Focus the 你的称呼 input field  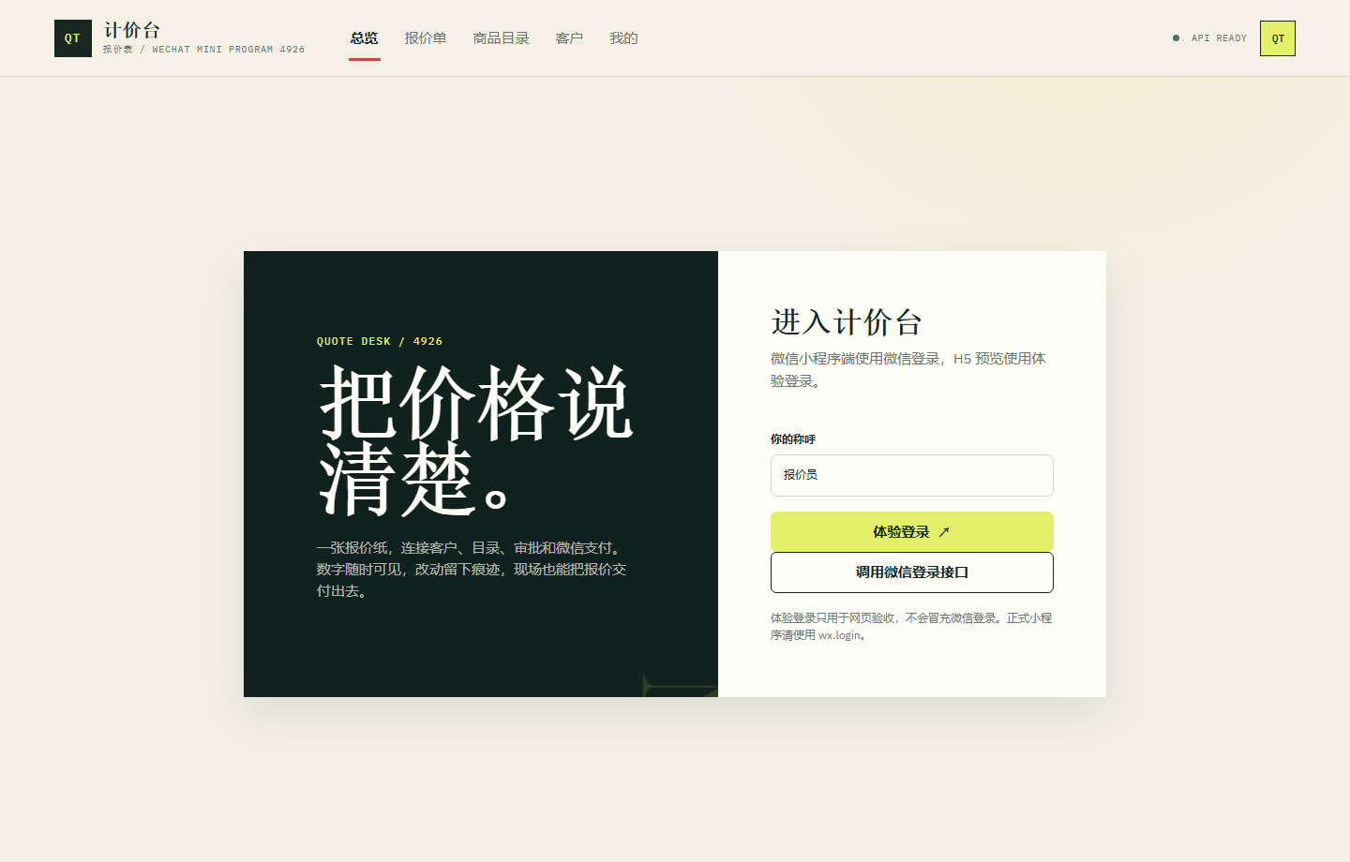click(912, 475)
